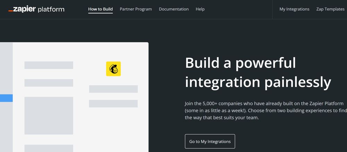
Task: Click the gray bar directly below Mailchimp icon
Action: point(113,89)
